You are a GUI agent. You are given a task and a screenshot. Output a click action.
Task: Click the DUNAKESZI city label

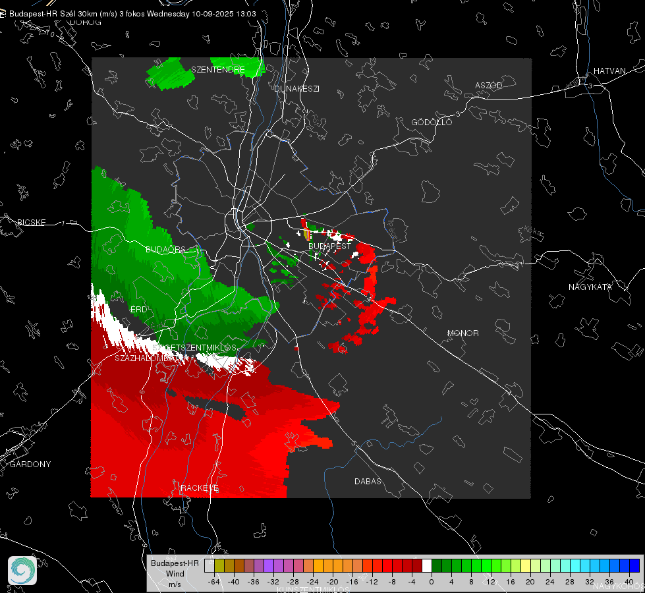[296, 88]
